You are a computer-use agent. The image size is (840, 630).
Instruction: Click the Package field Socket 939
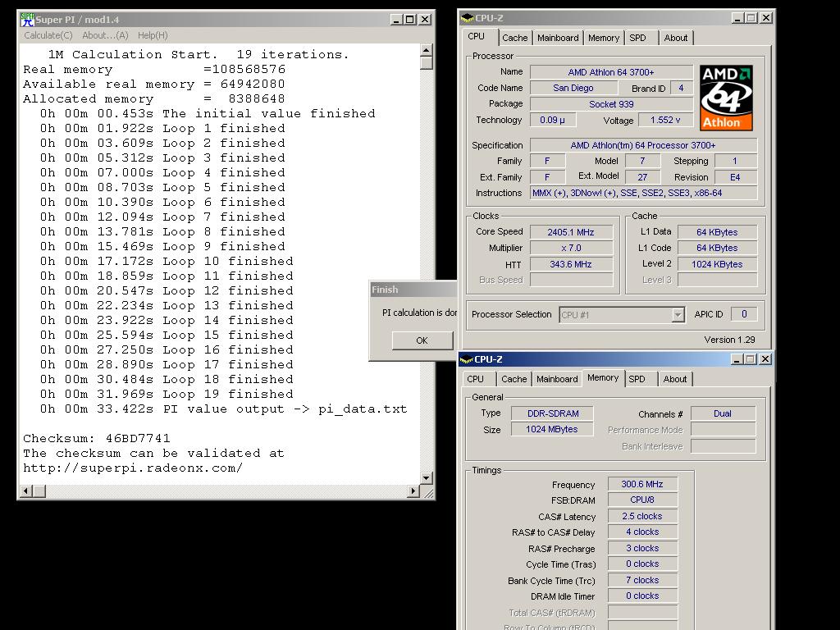(x=611, y=104)
